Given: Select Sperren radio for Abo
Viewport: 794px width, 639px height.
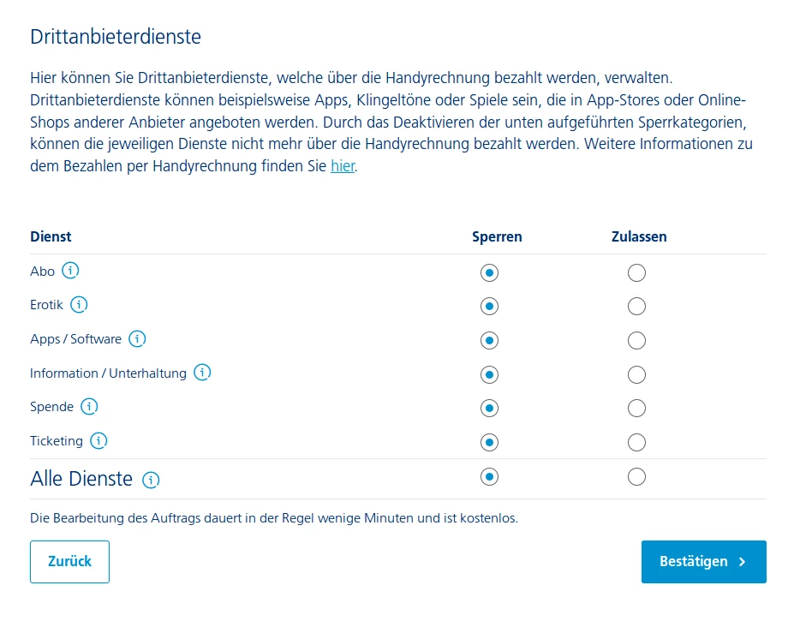Looking at the screenshot, I should point(489,273).
